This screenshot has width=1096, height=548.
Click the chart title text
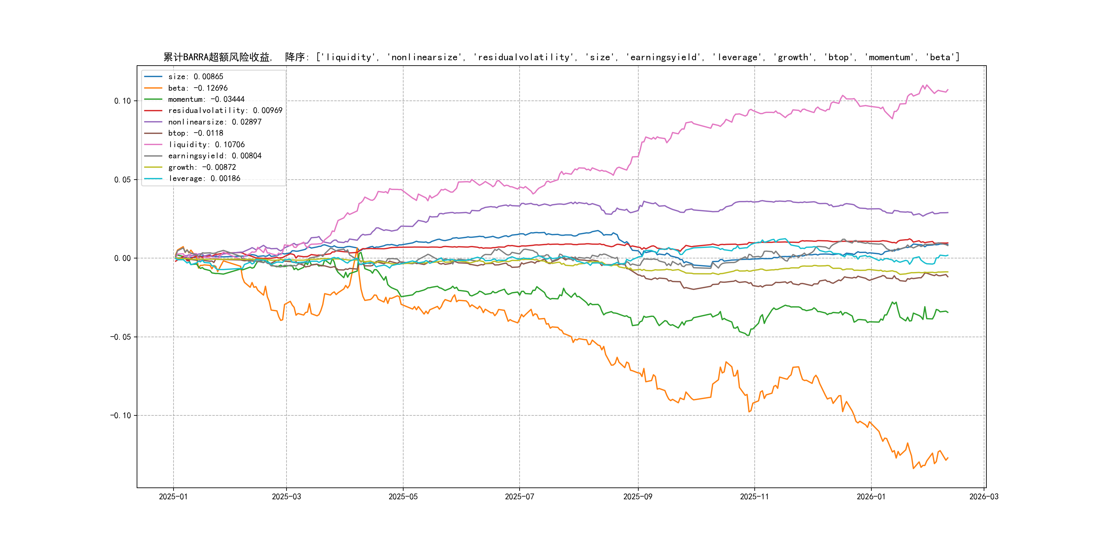coord(561,57)
